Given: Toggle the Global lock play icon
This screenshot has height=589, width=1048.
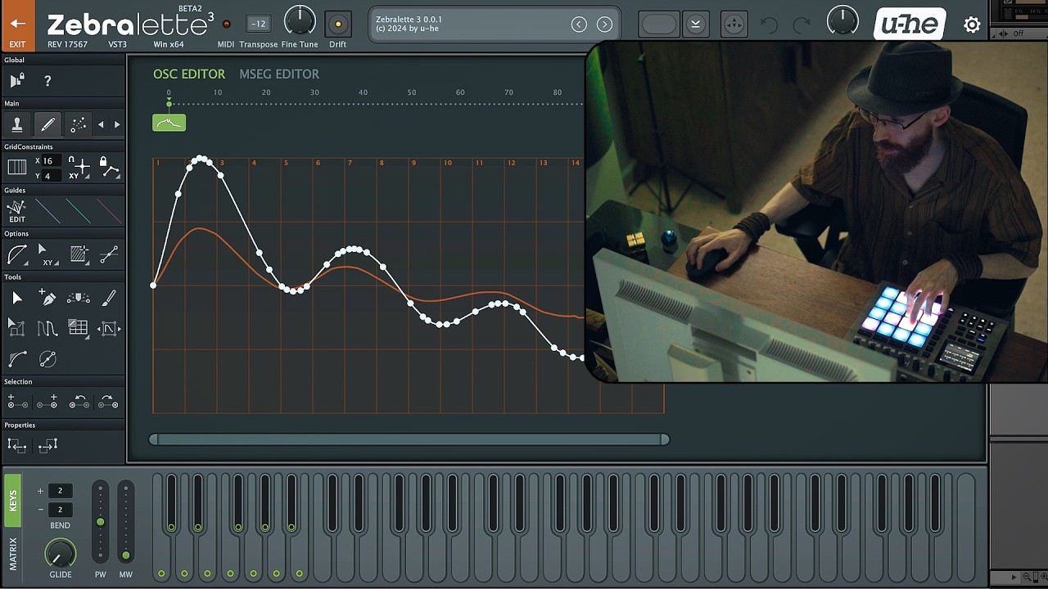Looking at the screenshot, I should [16, 80].
